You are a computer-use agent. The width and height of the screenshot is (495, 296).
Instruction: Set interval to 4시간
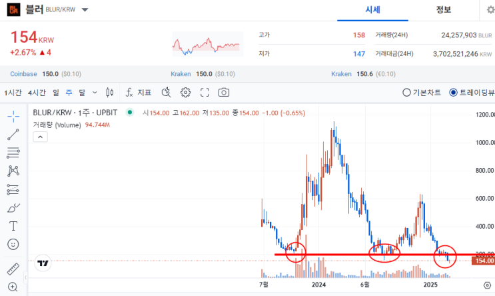click(37, 93)
